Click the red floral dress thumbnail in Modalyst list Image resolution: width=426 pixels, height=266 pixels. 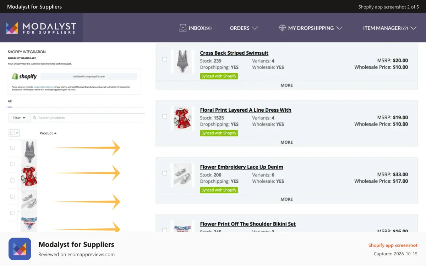pos(182,118)
